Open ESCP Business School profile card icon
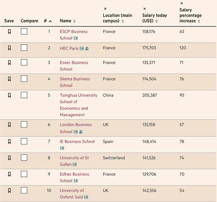Viewport: 217px width, 202px height. coord(76,38)
